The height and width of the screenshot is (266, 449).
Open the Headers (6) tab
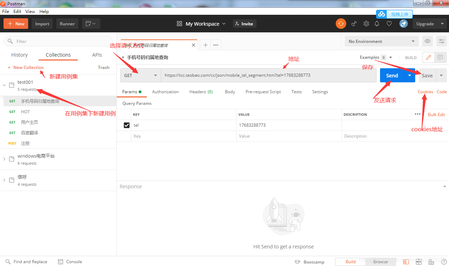pyautogui.click(x=201, y=92)
